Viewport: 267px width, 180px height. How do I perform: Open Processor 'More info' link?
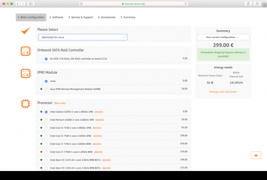pyautogui.click(x=60, y=103)
